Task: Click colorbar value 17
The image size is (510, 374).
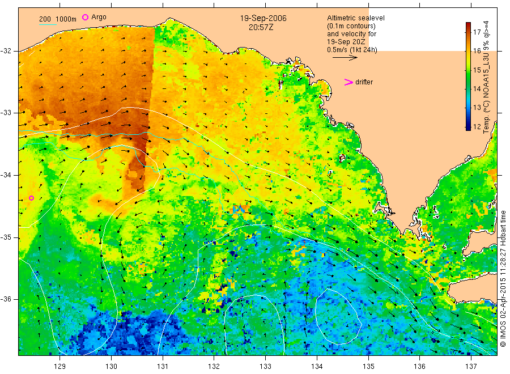Action: click(477, 32)
